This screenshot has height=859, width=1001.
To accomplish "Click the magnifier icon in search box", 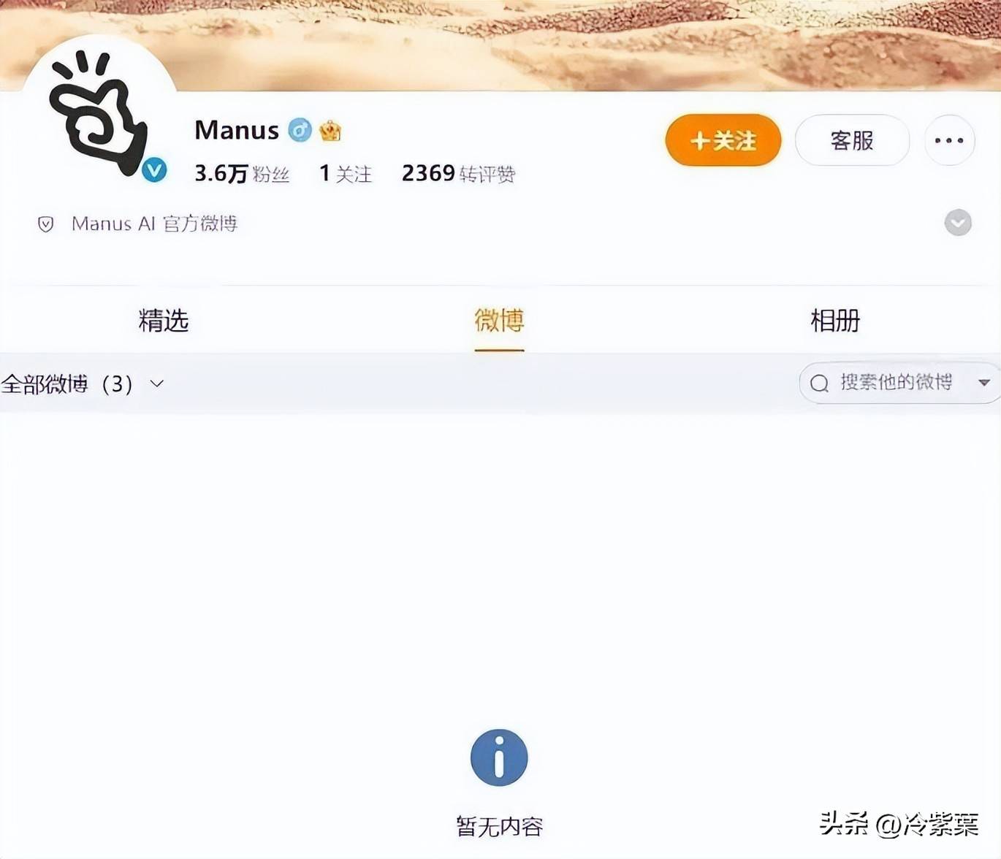I will [819, 383].
